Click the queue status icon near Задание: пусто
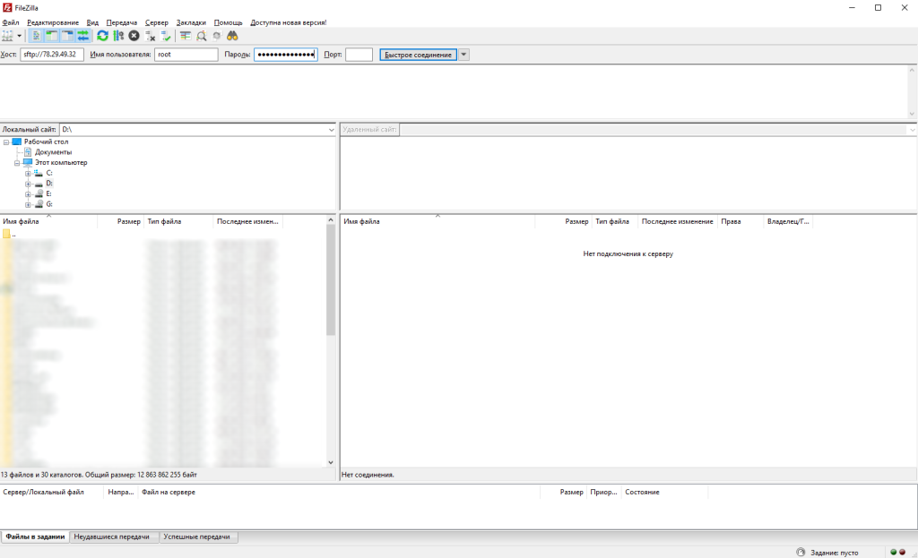Screen dimensions: 918x558 [x=801, y=552]
